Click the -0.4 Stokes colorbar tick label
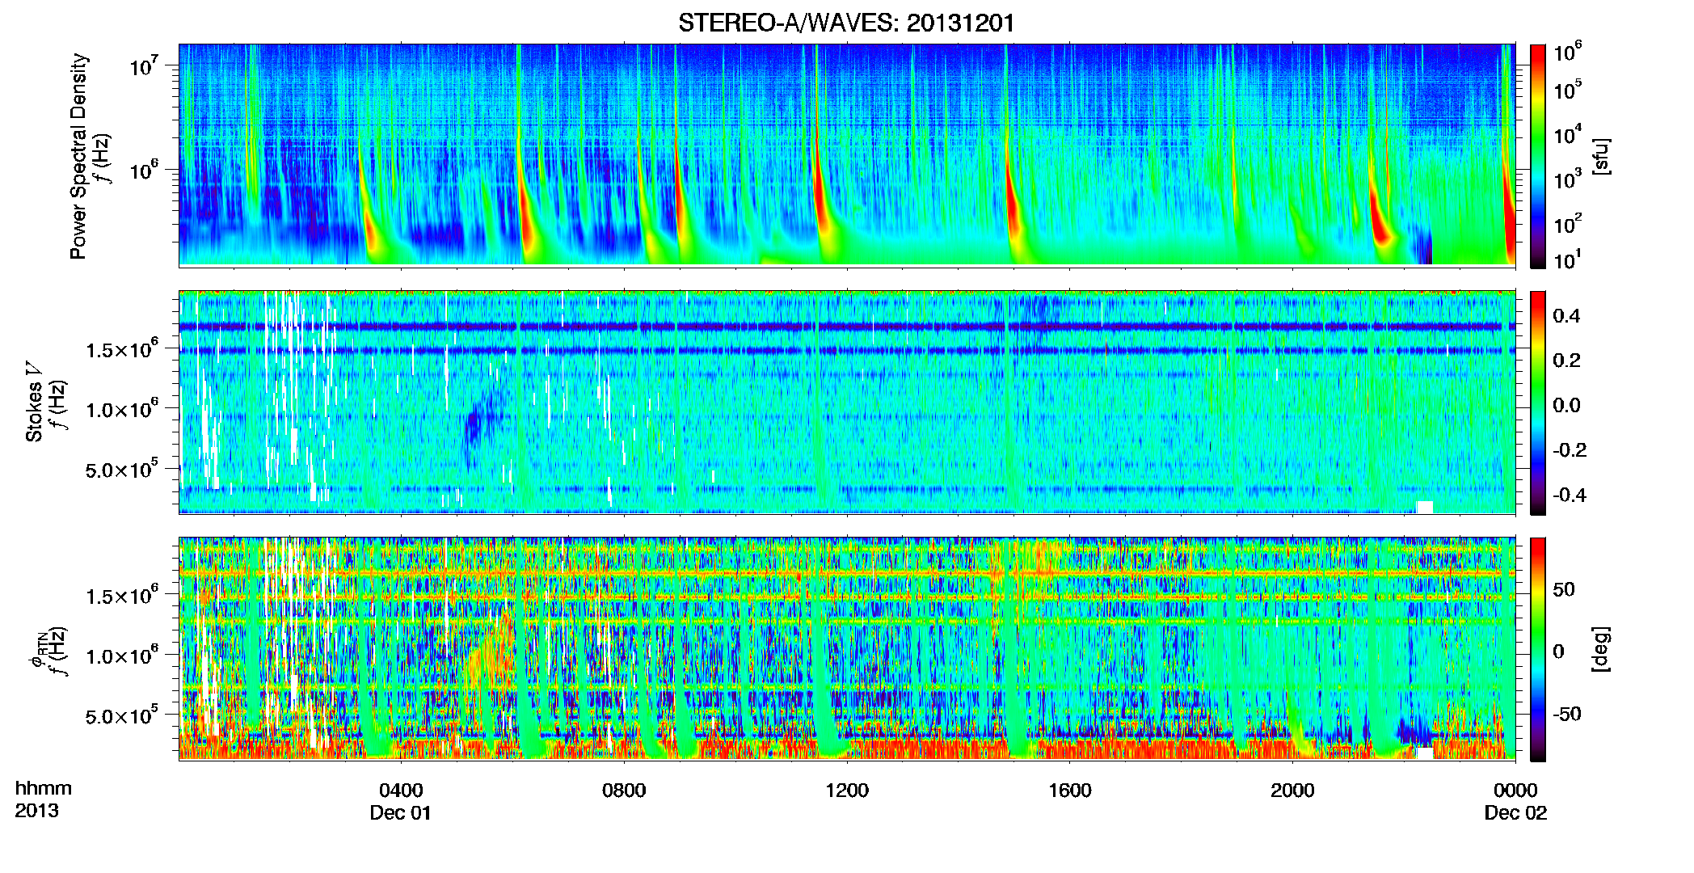This screenshot has width=1694, height=873. [x=1570, y=495]
